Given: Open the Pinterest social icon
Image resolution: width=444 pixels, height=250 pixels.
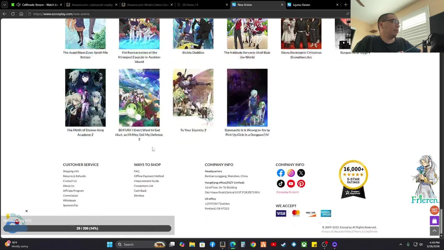Looking at the screenshot, I should pyautogui.click(x=301, y=184).
